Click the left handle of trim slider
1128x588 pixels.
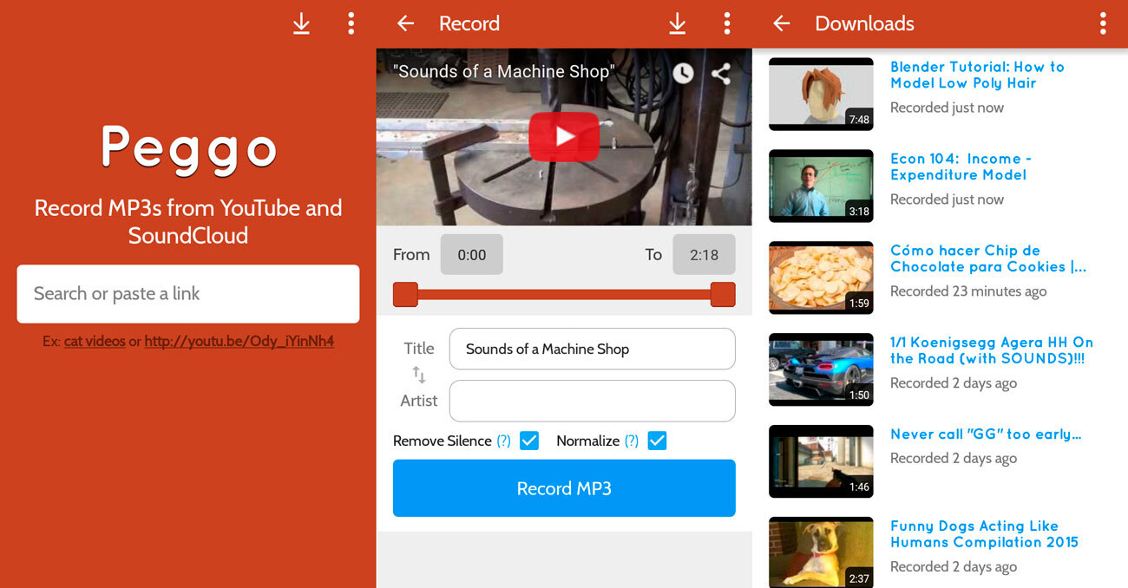click(x=405, y=294)
